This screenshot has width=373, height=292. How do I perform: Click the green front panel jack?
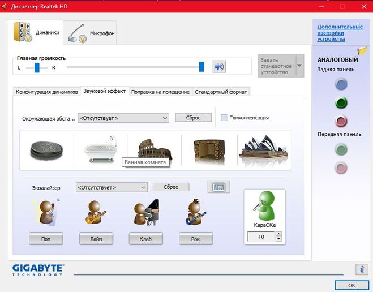(x=341, y=149)
